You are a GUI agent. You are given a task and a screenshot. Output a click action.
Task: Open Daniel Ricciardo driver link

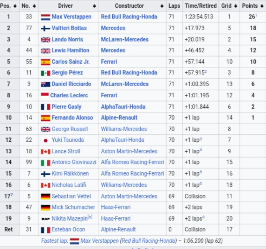click(71, 84)
